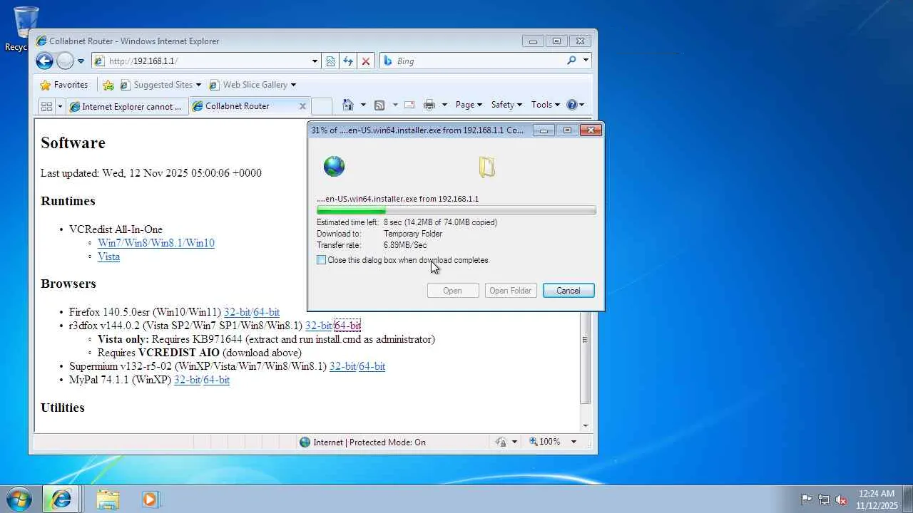Click the Feeds RSS icon
The image size is (913, 513).
tap(379, 105)
